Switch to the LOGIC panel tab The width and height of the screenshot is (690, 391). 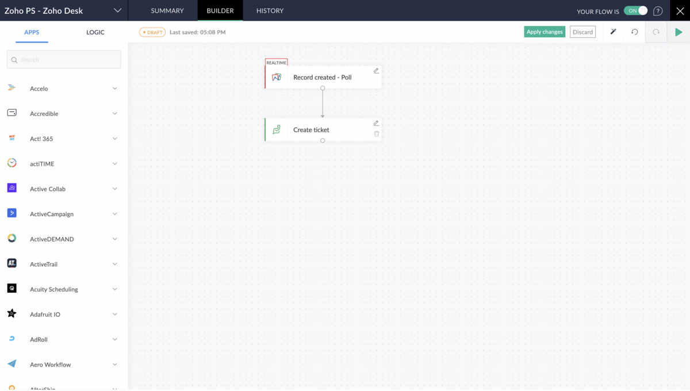95,32
